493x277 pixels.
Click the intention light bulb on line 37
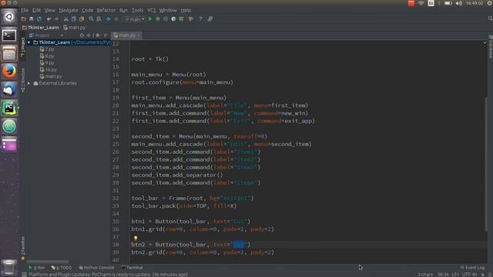coord(136,238)
